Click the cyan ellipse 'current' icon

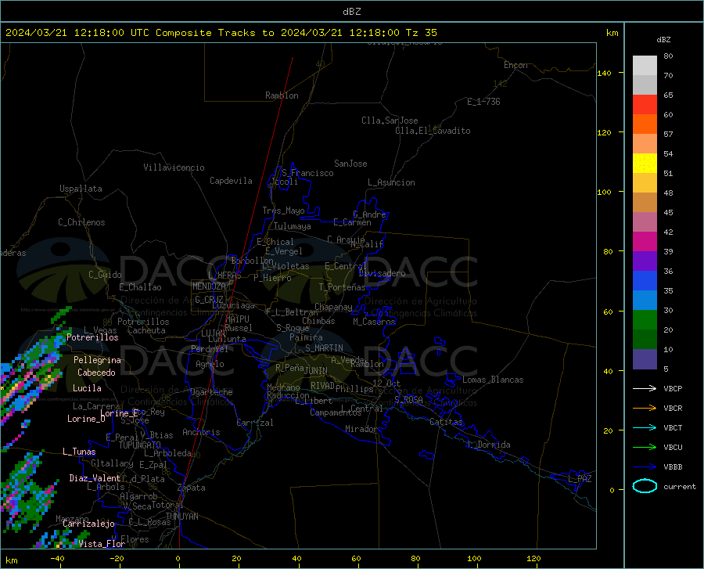click(645, 486)
